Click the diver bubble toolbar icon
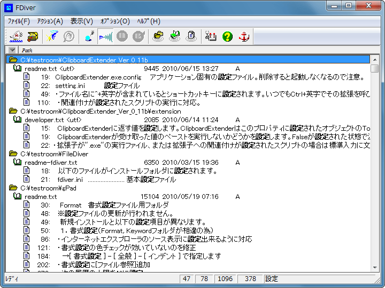 pos(89,36)
